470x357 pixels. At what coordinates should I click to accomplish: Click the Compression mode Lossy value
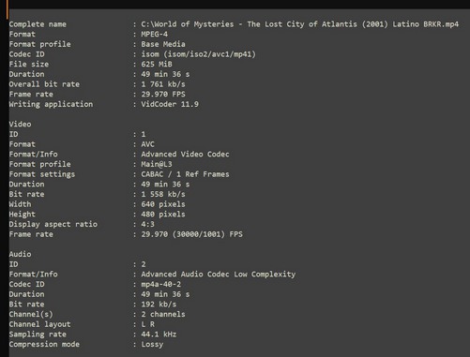pyautogui.click(x=152, y=345)
